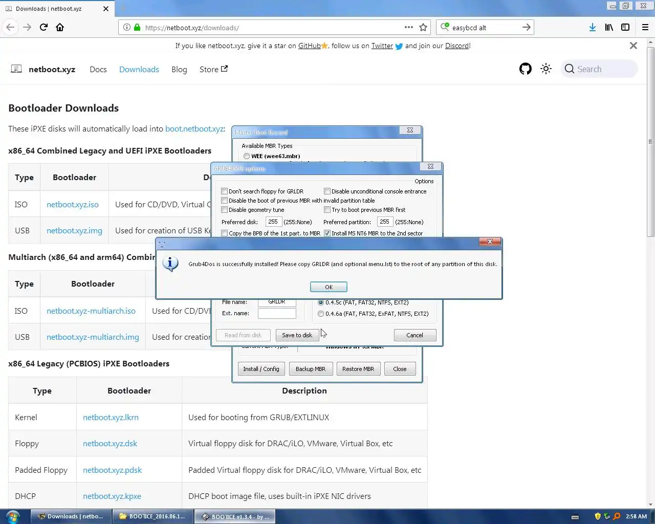Switch to Downloads | netboot.xyz browser tab

point(57,9)
